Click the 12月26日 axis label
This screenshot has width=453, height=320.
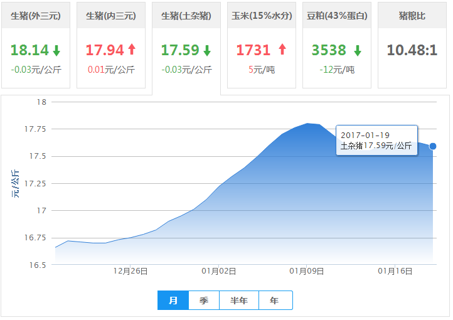click(x=131, y=272)
